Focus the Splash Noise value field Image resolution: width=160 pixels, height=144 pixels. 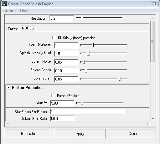pos(66,62)
